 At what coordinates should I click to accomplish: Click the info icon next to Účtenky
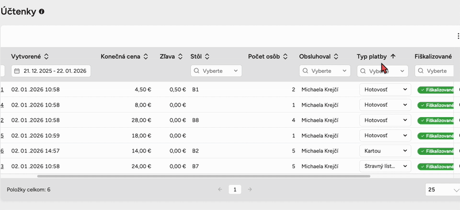[x=41, y=11]
